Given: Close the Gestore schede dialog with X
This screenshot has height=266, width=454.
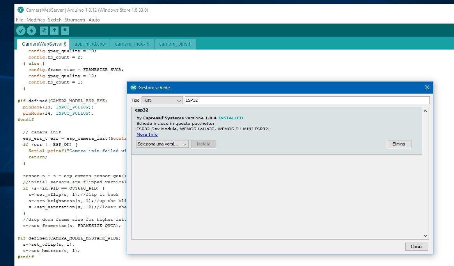Looking at the screenshot, I should [427, 87].
